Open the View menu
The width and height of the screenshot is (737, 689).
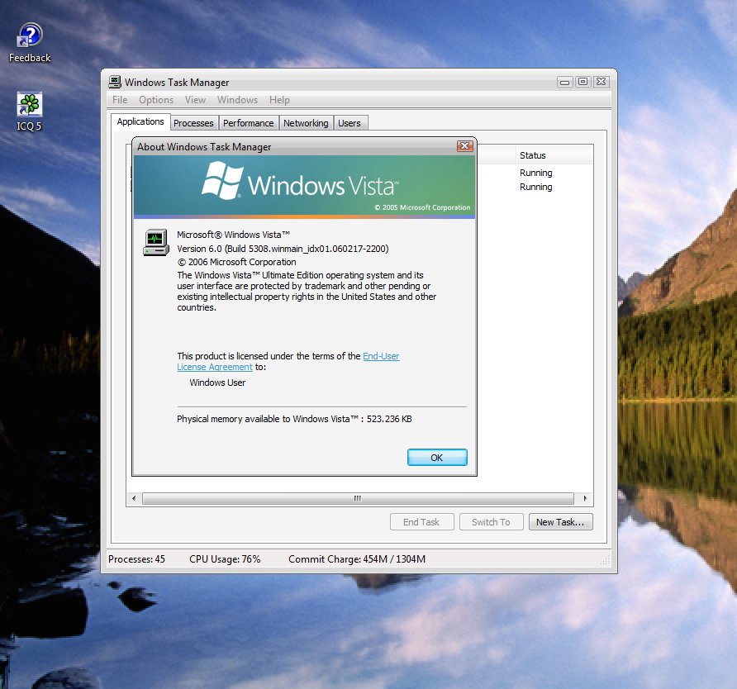click(x=195, y=99)
